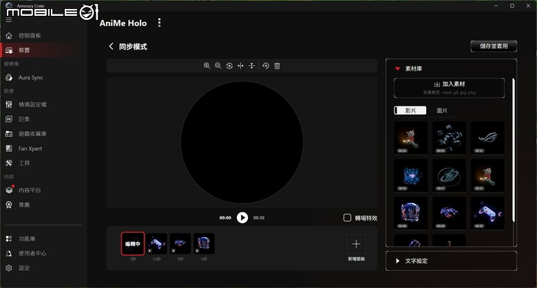Select the 10秒 panel thumbnail
The image size is (537, 288).
point(156,243)
